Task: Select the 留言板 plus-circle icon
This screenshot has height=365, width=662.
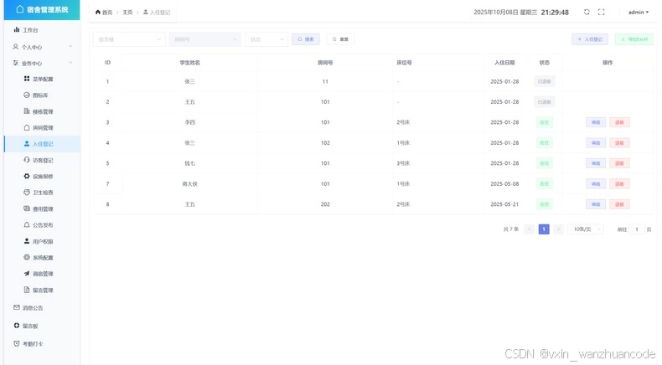Action: click(17, 326)
